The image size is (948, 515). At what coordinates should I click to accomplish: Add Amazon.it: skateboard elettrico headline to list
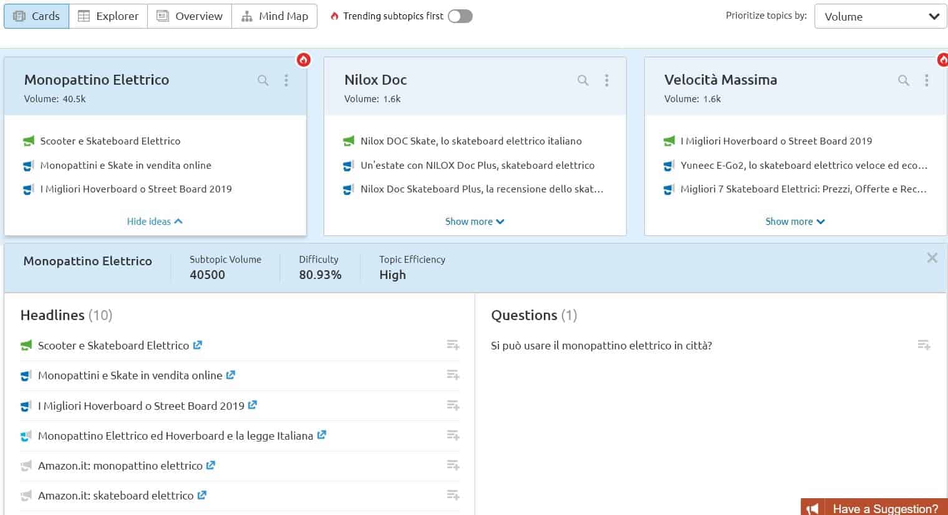453,495
